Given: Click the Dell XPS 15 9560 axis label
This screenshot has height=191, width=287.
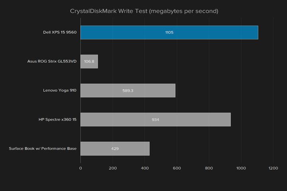Looking at the screenshot, I should click(x=59, y=32).
